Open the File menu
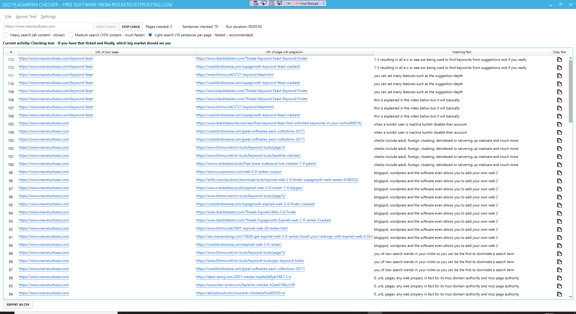Screen dimensions: 576x314 [x=8, y=17]
